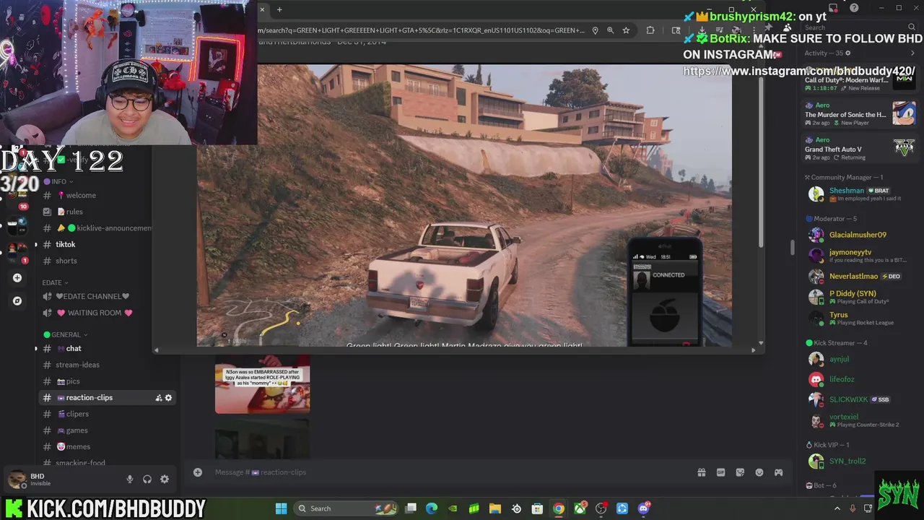Click the Discord help question mark icon

click(x=855, y=8)
